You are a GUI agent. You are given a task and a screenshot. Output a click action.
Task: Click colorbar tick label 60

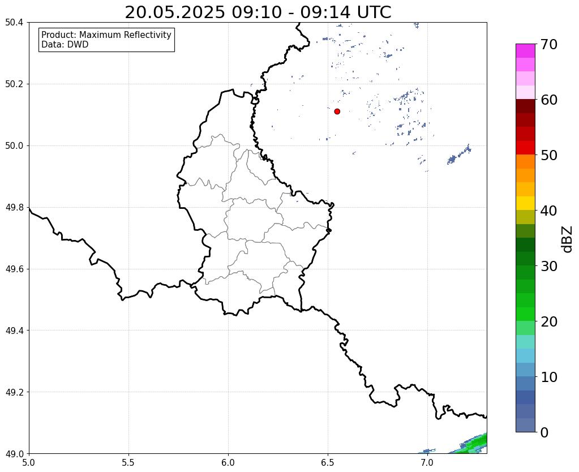[549, 100]
